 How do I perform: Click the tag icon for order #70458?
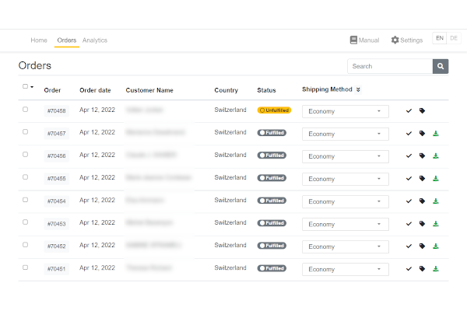click(422, 111)
